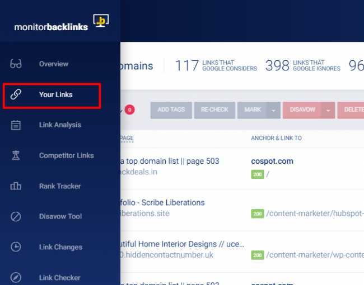The image size is (364, 285).
Task: Open Link Changes section
Action: [60, 247]
